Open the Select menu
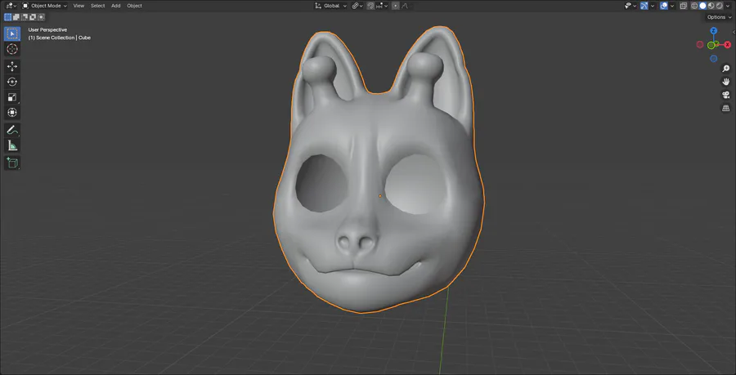 [x=97, y=6]
